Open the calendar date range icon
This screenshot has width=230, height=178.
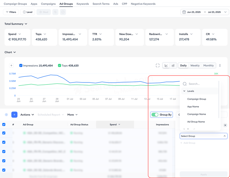click(x=184, y=12)
